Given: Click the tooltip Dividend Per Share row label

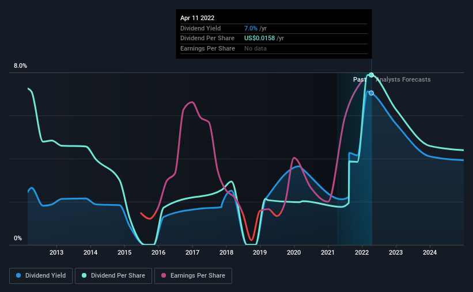Looking at the screenshot, I should (207, 39).
